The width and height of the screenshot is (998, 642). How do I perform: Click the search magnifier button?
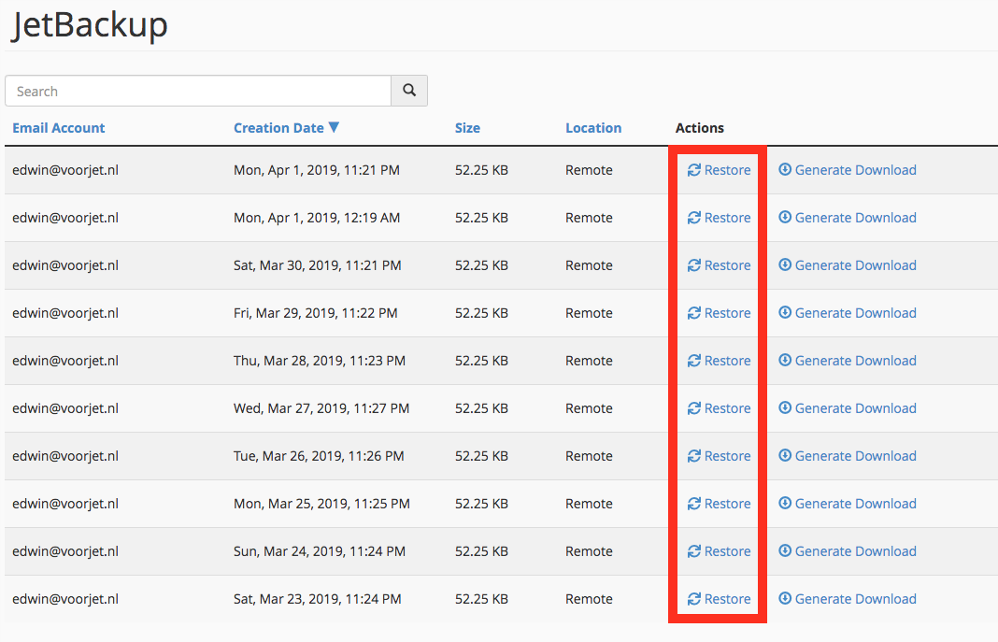[x=409, y=91]
